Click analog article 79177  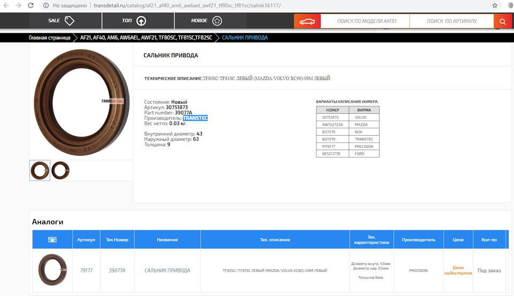[x=86, y=270]
